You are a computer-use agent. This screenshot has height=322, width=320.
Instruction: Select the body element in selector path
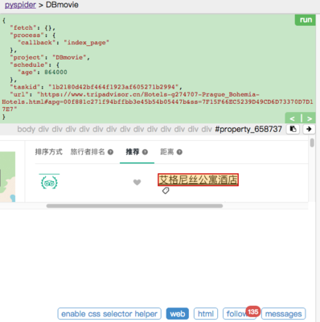pos(27,129)
